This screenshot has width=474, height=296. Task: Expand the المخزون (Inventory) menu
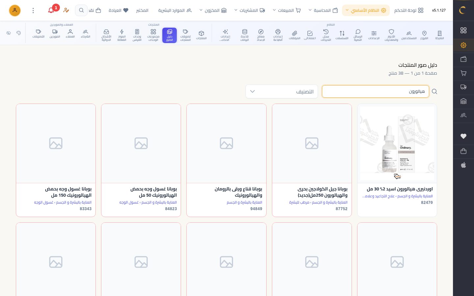[x=213, y=11]
